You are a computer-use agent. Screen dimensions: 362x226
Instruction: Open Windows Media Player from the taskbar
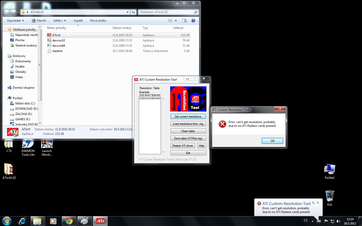[53, 221]
